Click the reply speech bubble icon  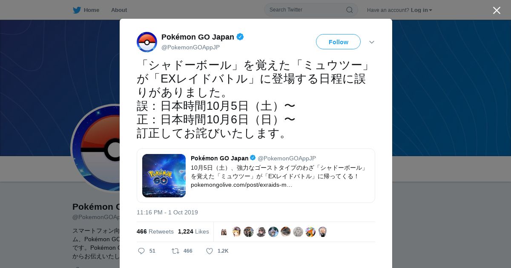pos(141,251)
